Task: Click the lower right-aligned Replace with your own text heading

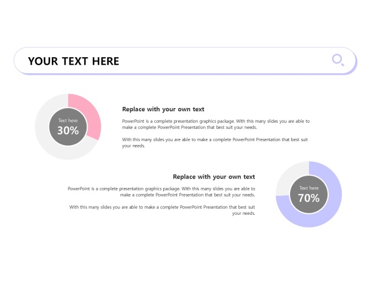Action: [214, 177]
